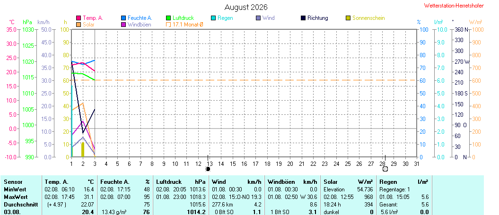499x215 pixels.
Task: Click the hPa axis unit header
Action: [x=27, y=22]
